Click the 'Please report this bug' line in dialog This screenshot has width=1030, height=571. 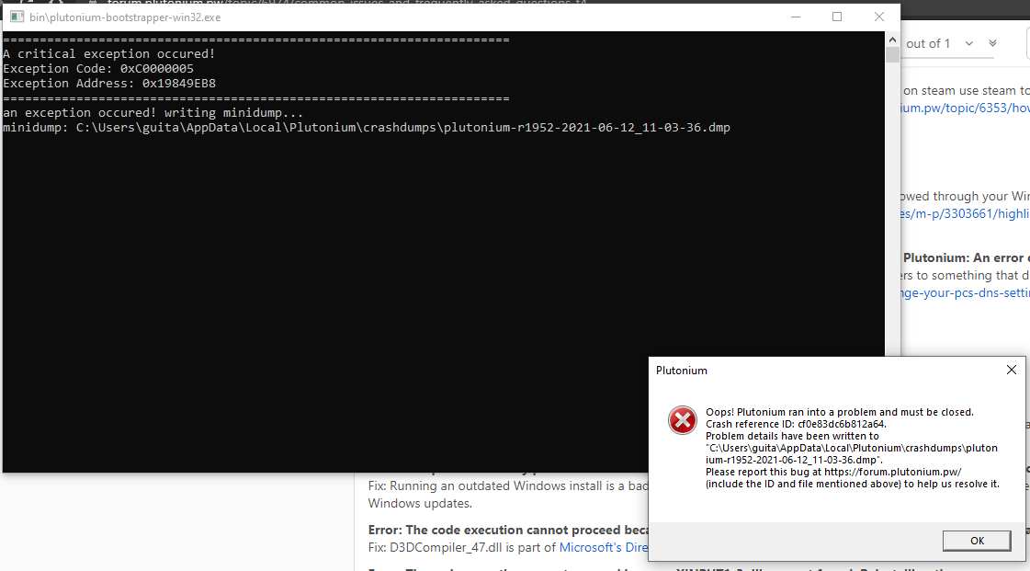(833, 472)
